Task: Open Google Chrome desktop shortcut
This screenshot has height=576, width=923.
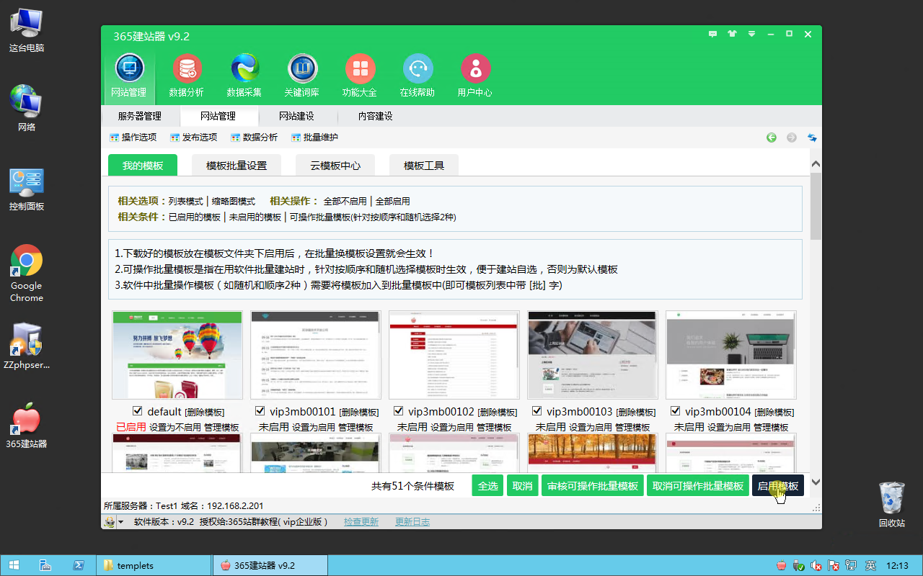Action: coord(27,274)
